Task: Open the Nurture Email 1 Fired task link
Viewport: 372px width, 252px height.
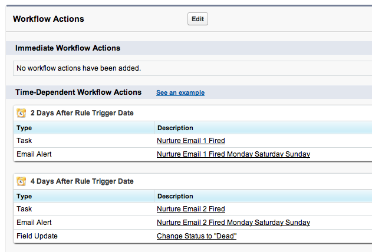Action: (191, 141)
